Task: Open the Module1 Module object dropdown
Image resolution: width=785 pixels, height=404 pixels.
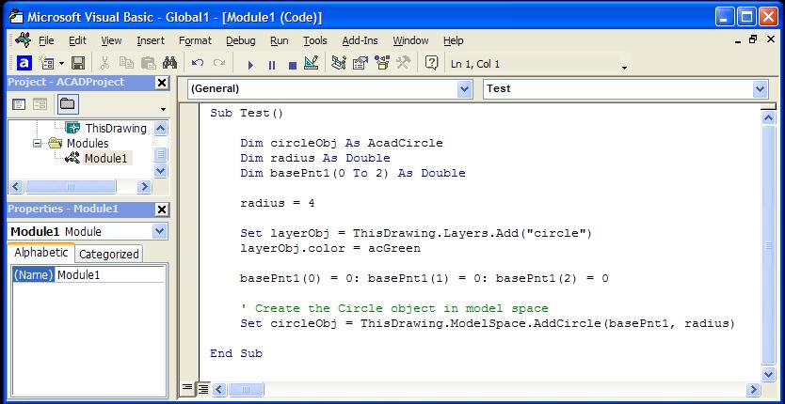Action: pyautogui.click(x=159, y=231)
